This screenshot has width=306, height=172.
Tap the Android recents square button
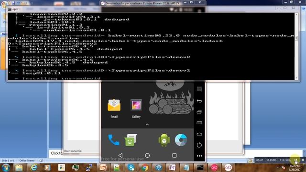coord(174,155)
